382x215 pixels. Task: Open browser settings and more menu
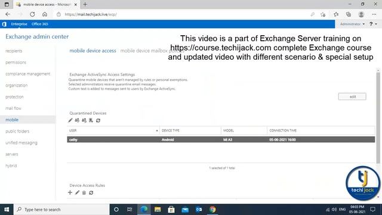click(x=374, y=14)
